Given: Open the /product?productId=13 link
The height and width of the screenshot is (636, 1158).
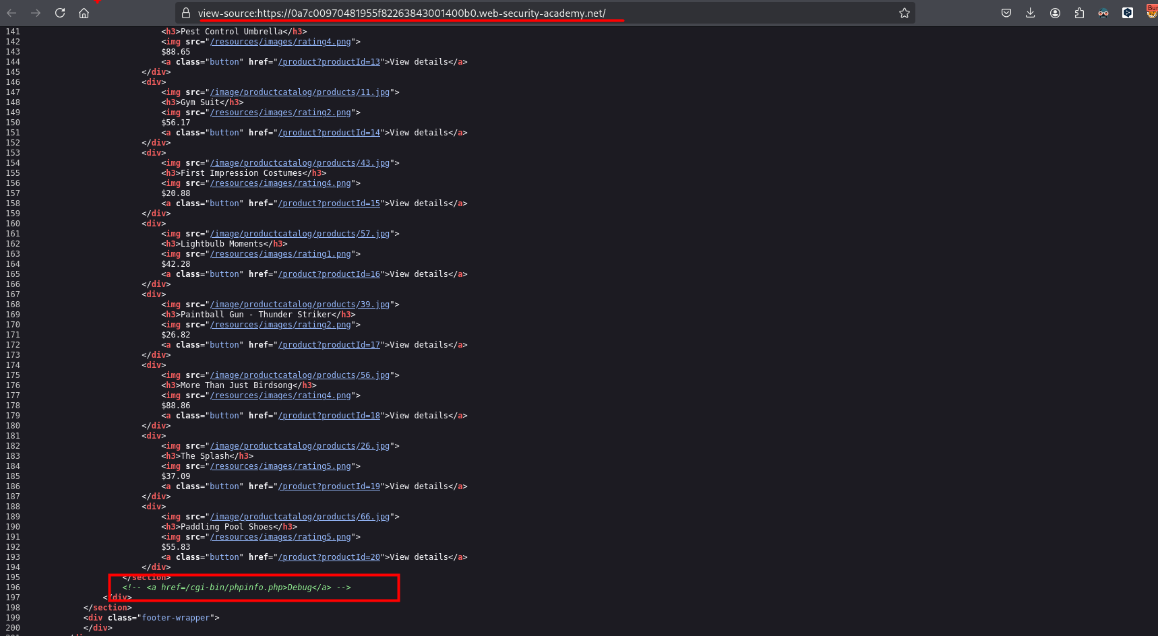Looking at the screenshot, I should coord(329,62).
